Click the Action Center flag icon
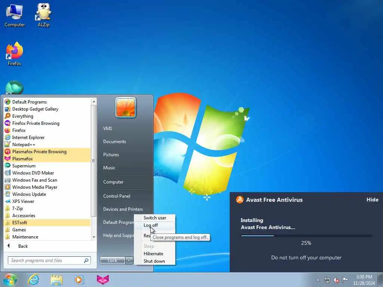 click(345, 280)
